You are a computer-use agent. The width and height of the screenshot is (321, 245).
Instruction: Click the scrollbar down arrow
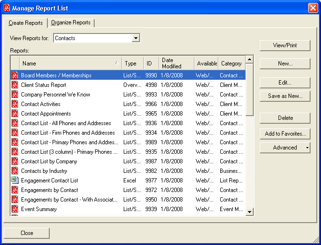(249, 212)
